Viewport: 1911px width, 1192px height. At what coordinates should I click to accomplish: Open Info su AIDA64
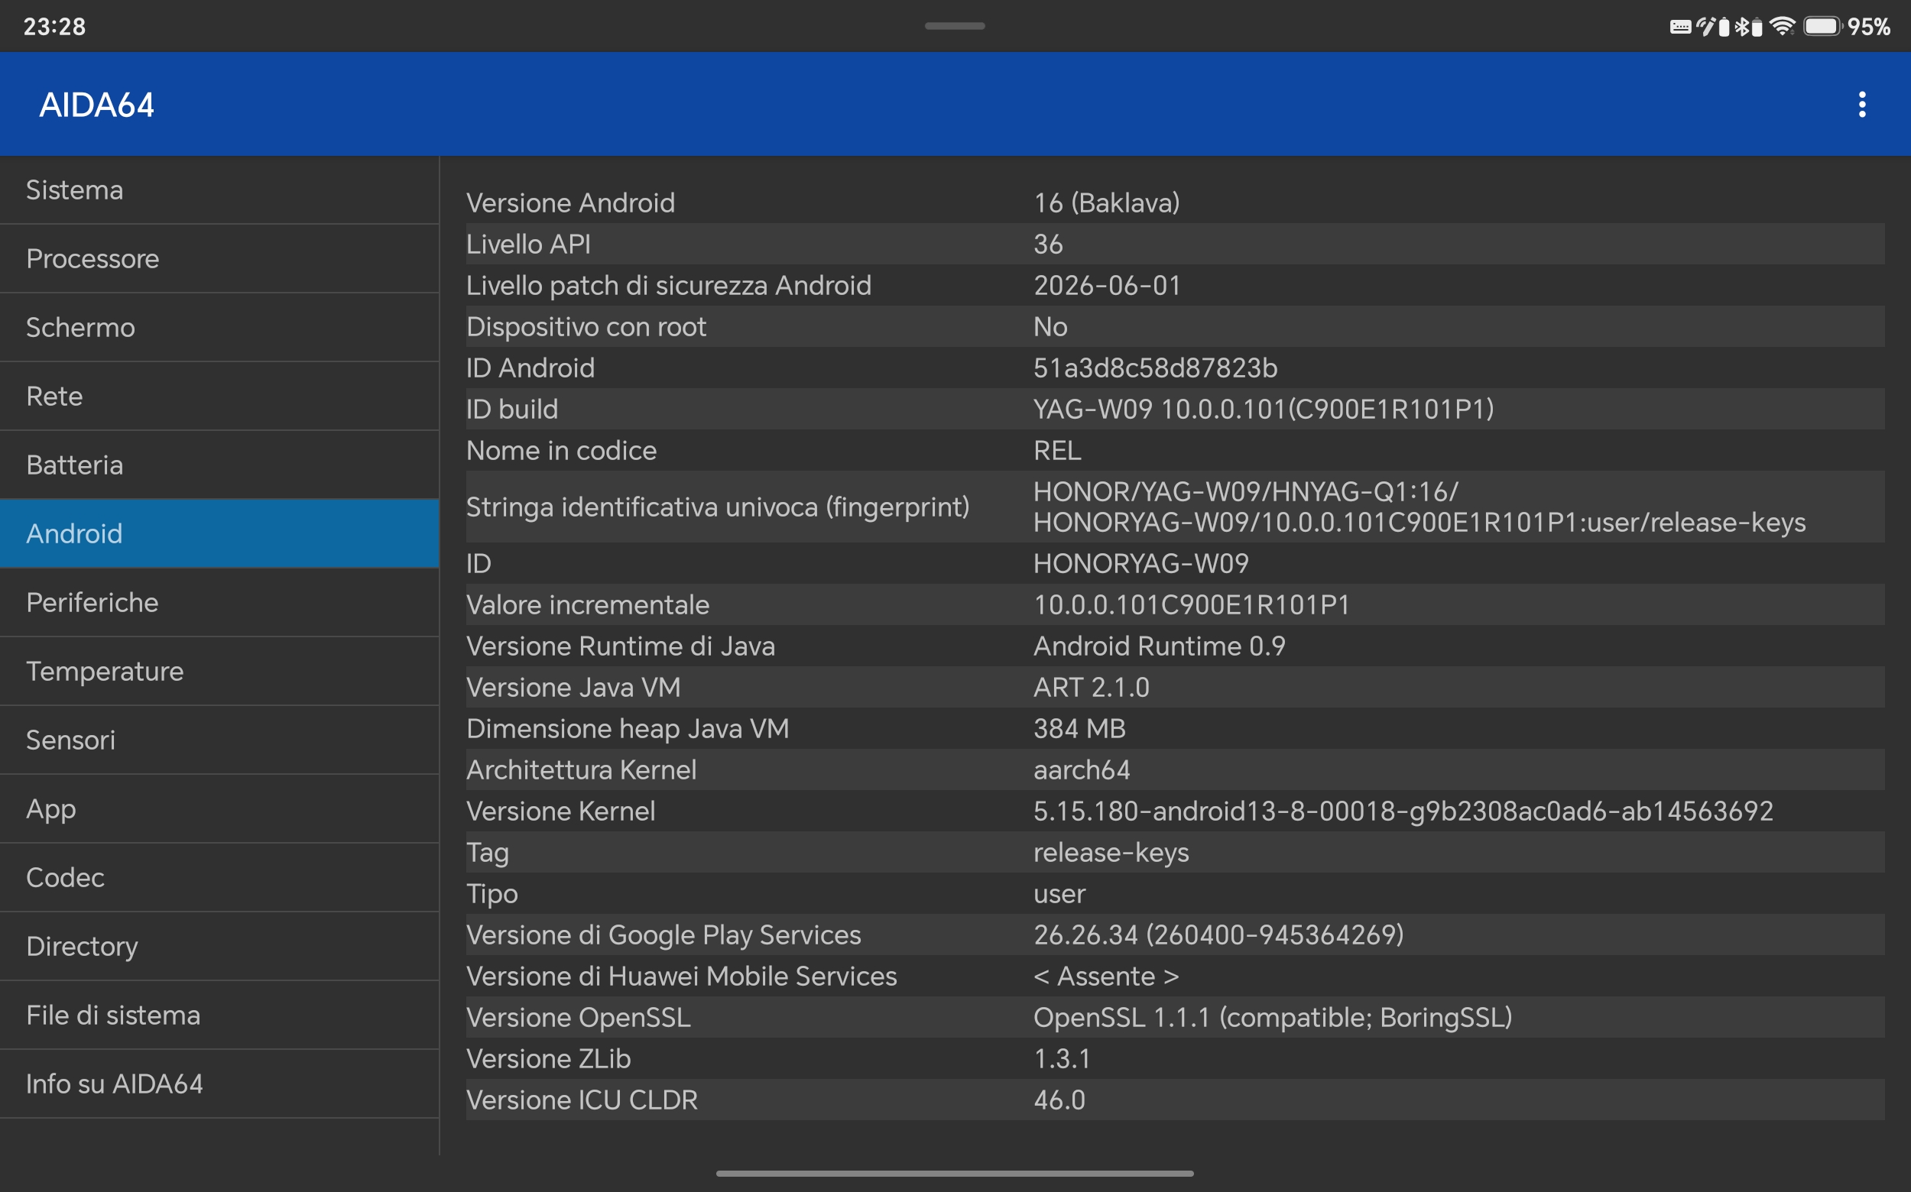coord(219,1084)
